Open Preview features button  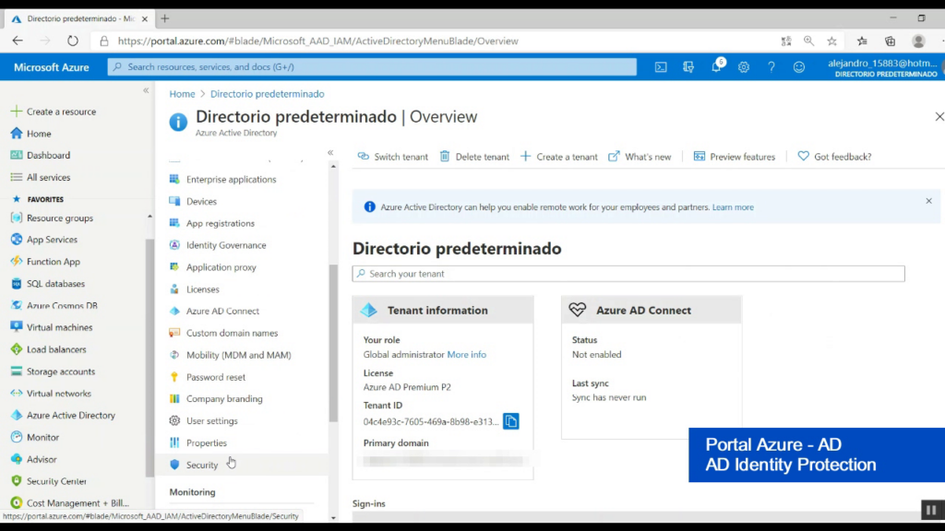pyautogui.click(x=734, y=157)
